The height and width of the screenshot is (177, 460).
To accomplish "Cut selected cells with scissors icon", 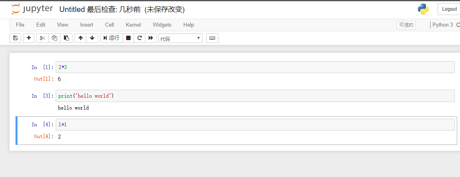I will [x=43, y=38].
